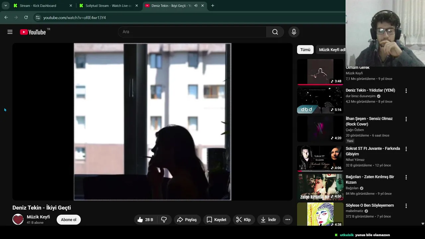The image size is (425, 239).
Task: Subscribe using Abone ol button
Action: pyautogui.click(x=69, y=220)
